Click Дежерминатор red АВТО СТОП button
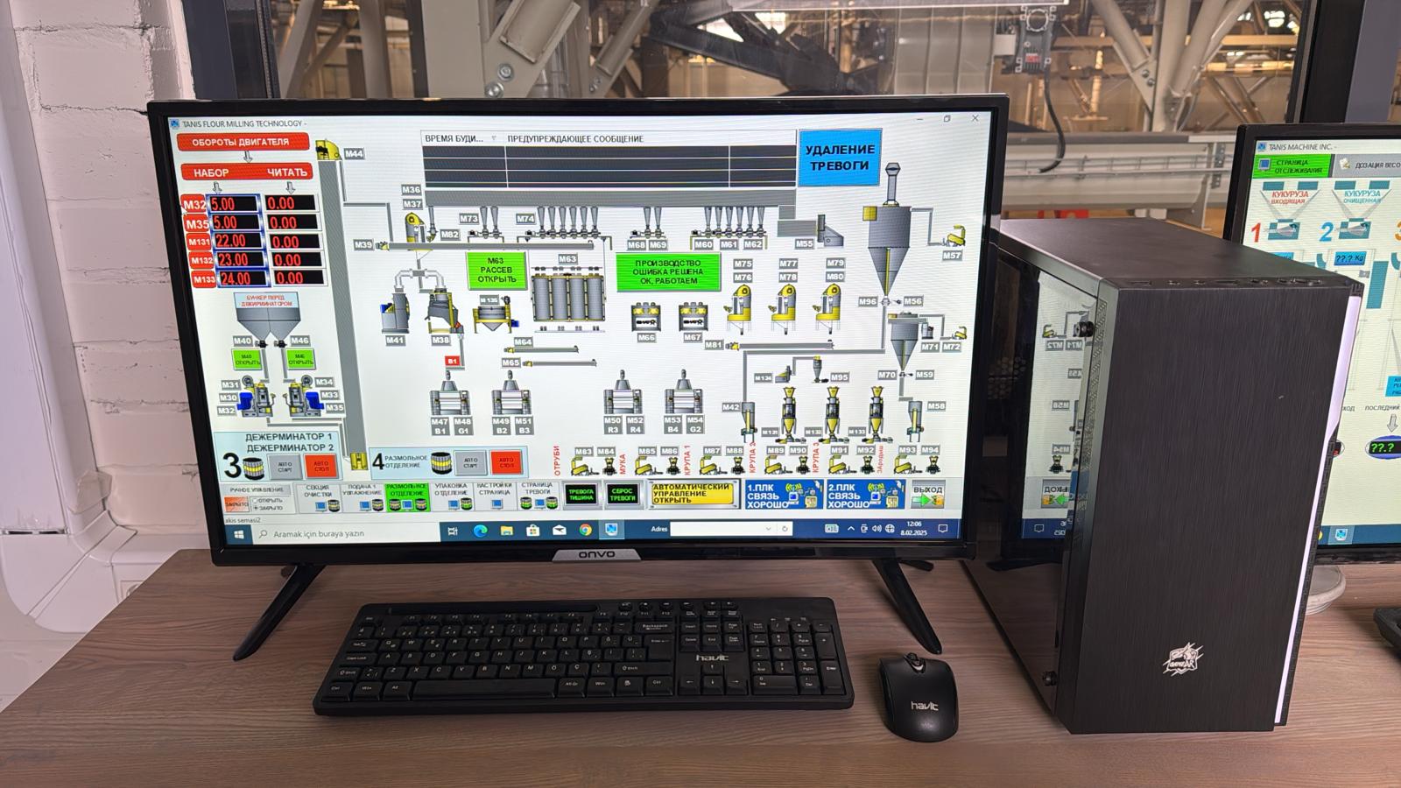Image resolution: width=1401 pixels, height=788 pixels. click(x=320, y=465)
